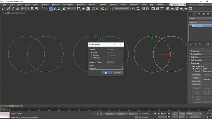Activate the Select and Rotate tool
Screen dimensions: 212x119
pos(55,9)
